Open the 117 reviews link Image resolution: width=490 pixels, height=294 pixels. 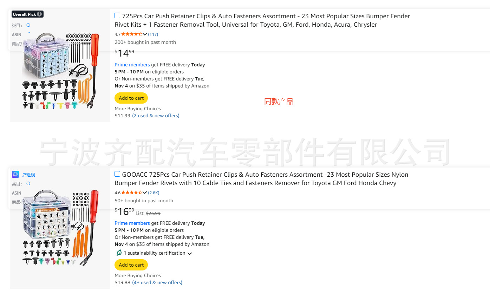click(x=153, y=34)
